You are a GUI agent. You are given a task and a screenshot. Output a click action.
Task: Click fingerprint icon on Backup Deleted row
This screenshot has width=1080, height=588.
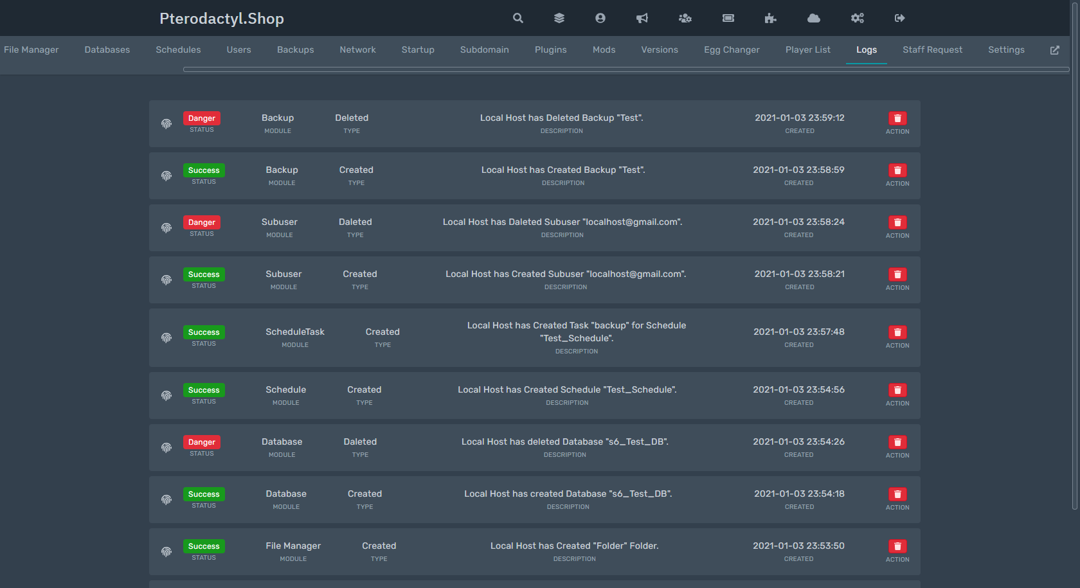point(166,123)
